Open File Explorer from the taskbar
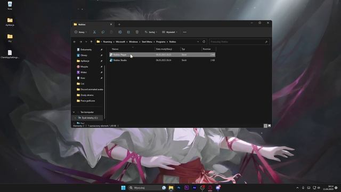This screenshot has height=192, width=341. pos(171,188)
